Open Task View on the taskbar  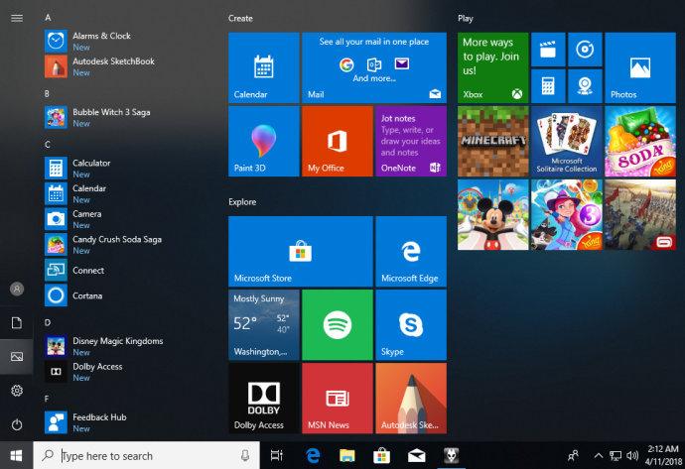pos(277,455)
